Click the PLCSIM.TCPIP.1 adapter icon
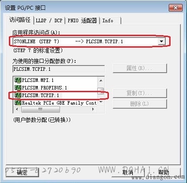This screenshot has height=183, width=187. click(x=18, y=95)
